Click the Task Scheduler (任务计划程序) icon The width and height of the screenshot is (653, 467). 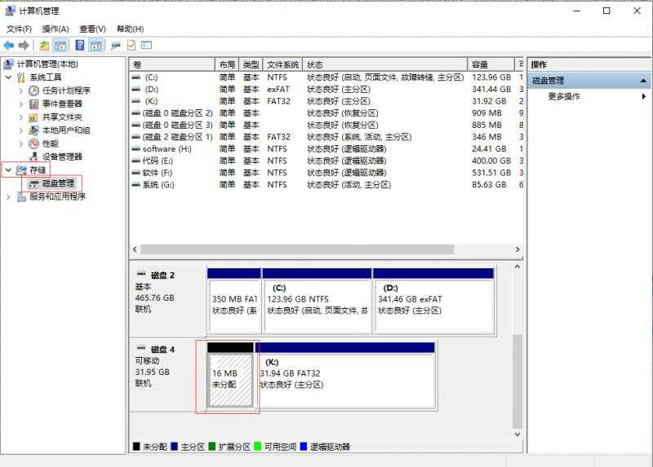click(x=33, y=90)
